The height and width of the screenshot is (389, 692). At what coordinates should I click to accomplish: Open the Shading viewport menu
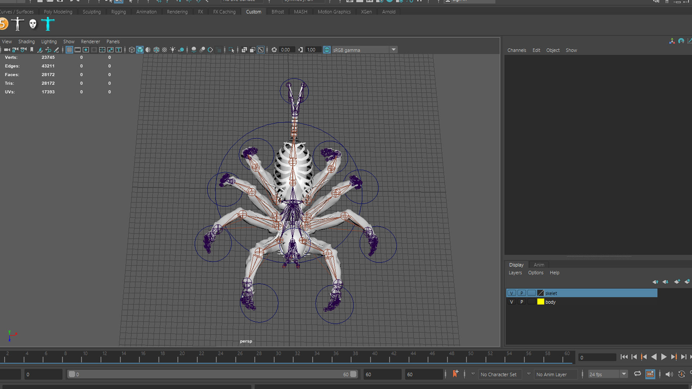click(26, 41)
